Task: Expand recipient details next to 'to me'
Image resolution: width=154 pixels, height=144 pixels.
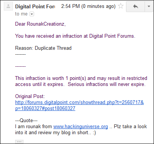Action: coord(32,14)
